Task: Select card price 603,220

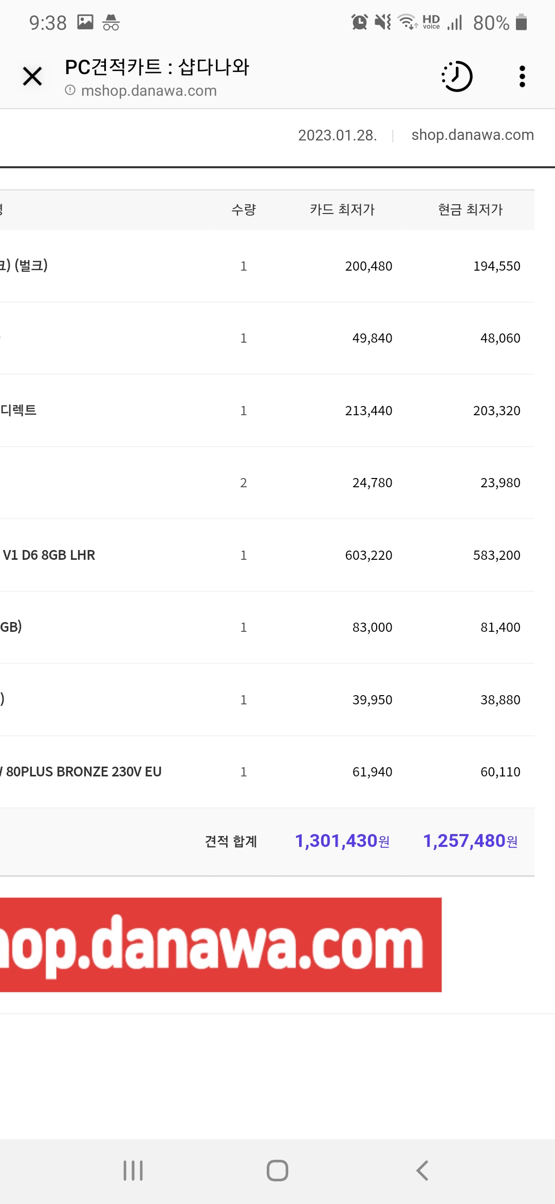Action: click(x=368, y=555)
